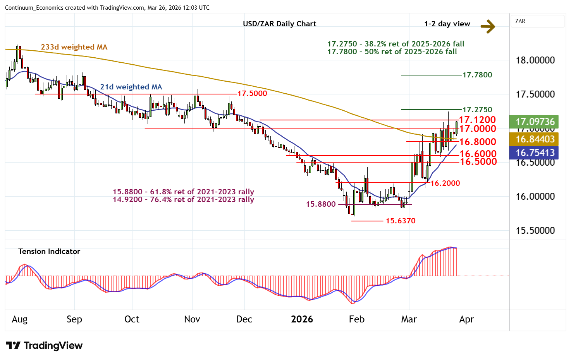Screen dimensions: 571x360
Task: Select the USD/ZAR Daily Chart title
Action: pos(279,24)
